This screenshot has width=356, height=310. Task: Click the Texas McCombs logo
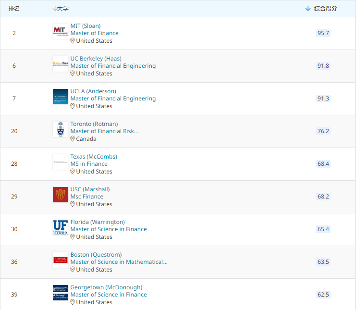coord(60,162)
